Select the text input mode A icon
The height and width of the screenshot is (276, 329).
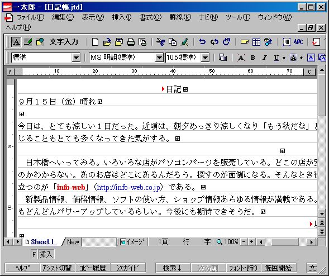click(16, 42)
